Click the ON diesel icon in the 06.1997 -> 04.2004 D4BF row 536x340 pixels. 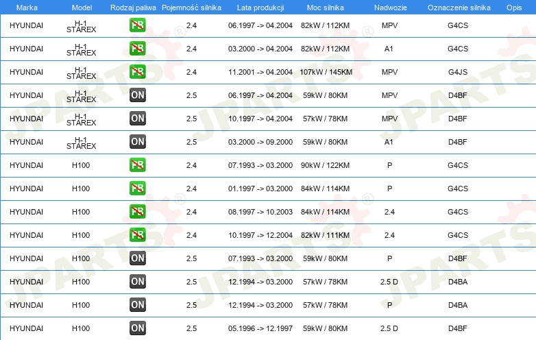click(137, 95)
